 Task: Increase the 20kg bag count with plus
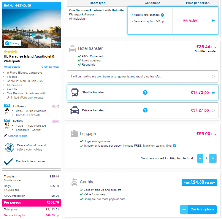(x=213, y=158)
